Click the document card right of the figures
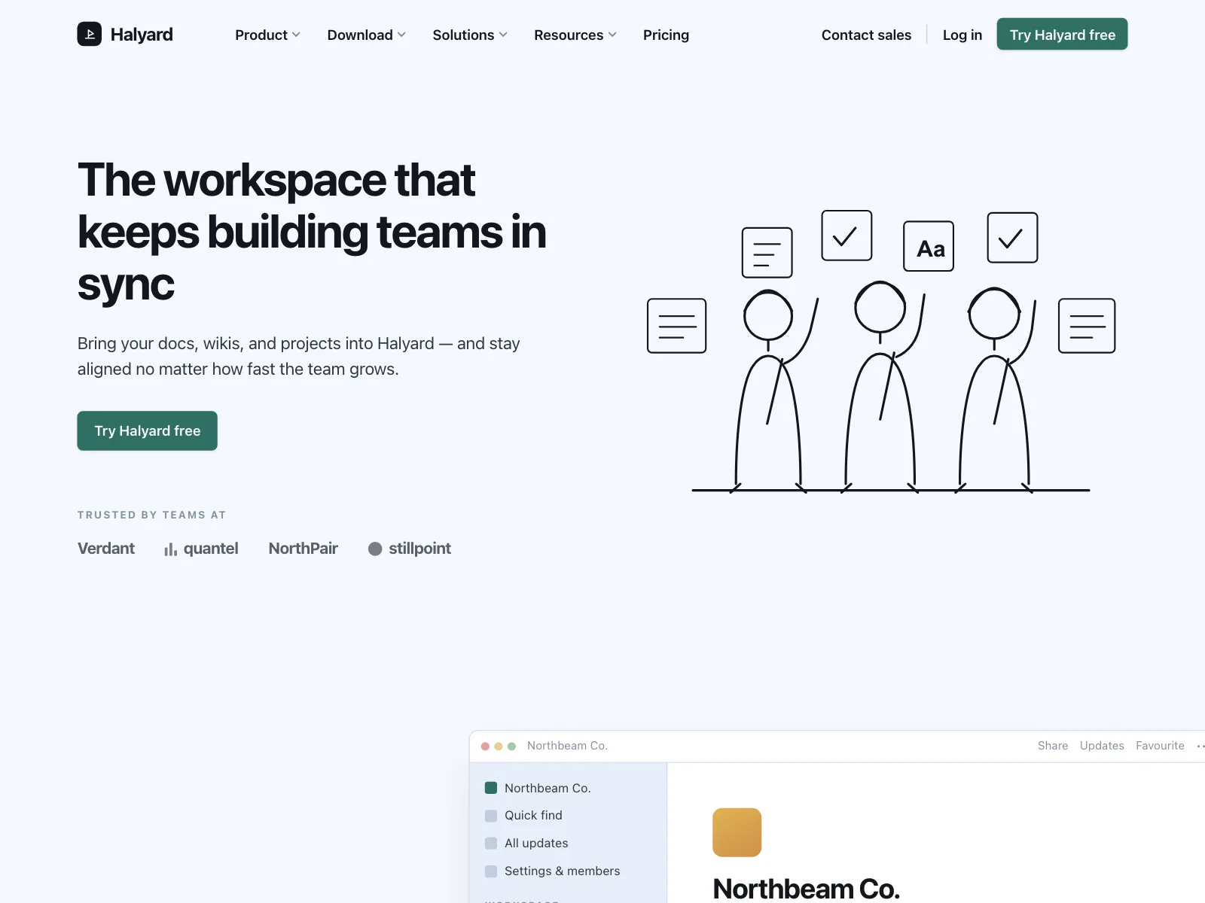Viewport: 1205px width, 903px height. 1087,326
